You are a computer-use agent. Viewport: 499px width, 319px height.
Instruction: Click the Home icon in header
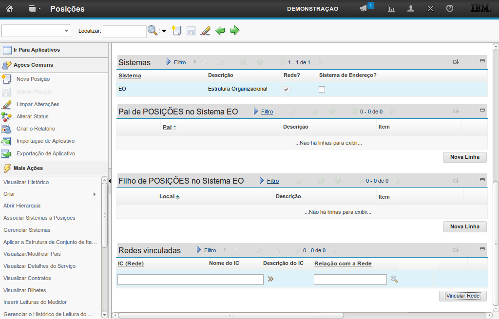coord(10,9)
